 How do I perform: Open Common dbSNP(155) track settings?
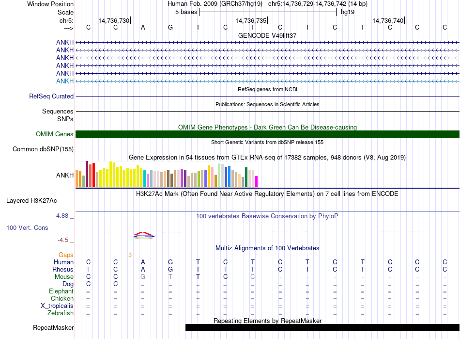[x=43, y=149]
